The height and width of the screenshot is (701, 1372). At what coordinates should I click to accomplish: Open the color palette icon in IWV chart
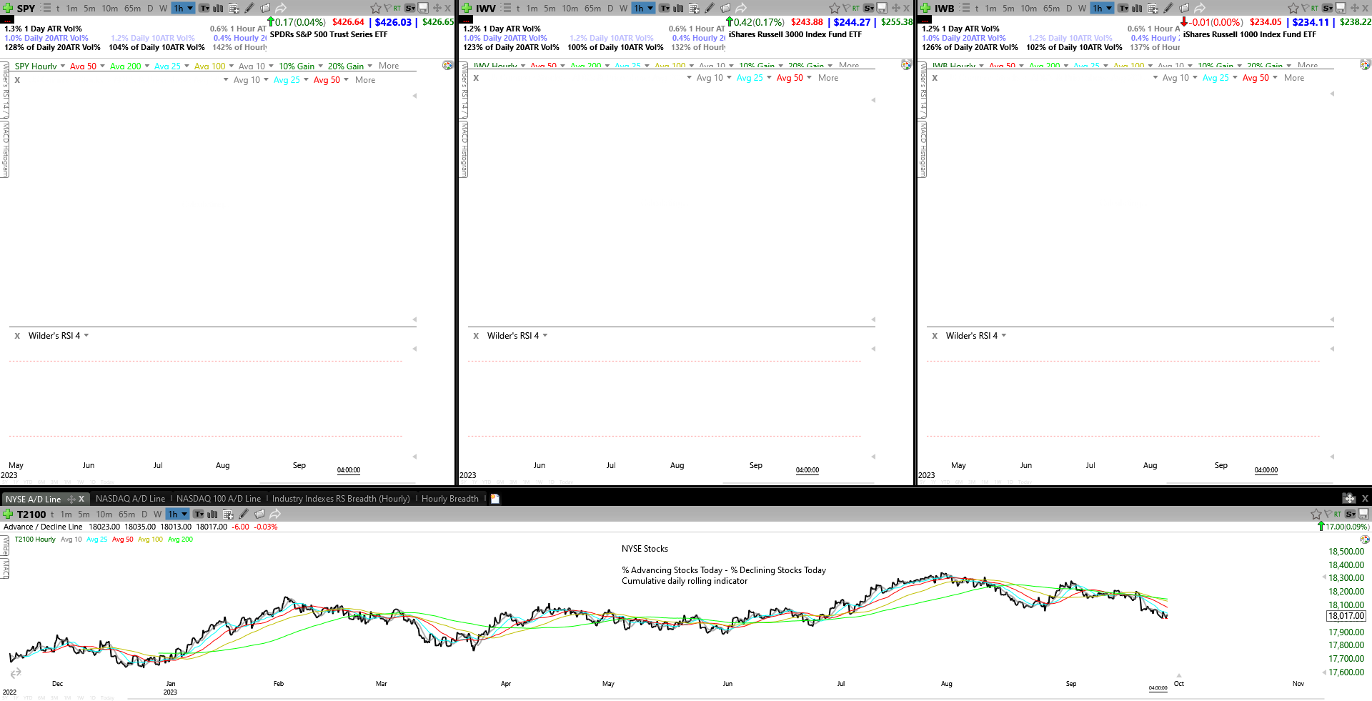click(906, 65)
